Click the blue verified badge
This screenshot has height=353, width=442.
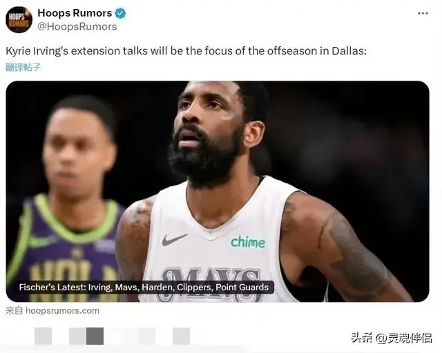[x=120, y=13]
